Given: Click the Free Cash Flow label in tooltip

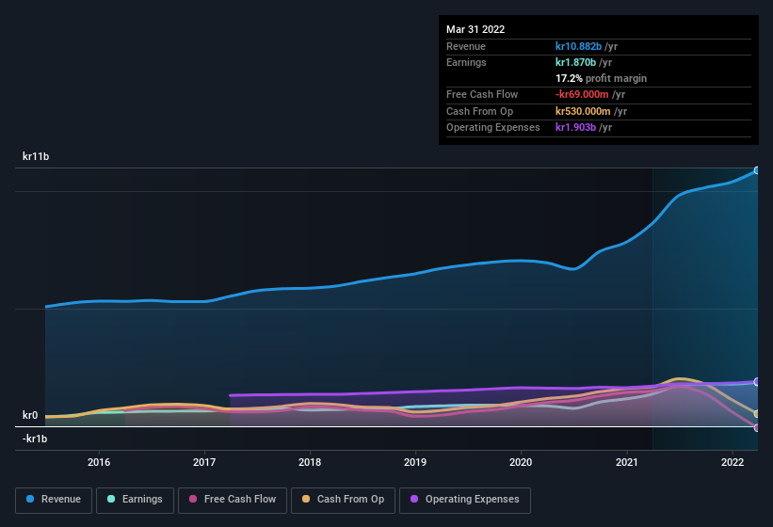Looking at the screenshot, I should point(482,94).
